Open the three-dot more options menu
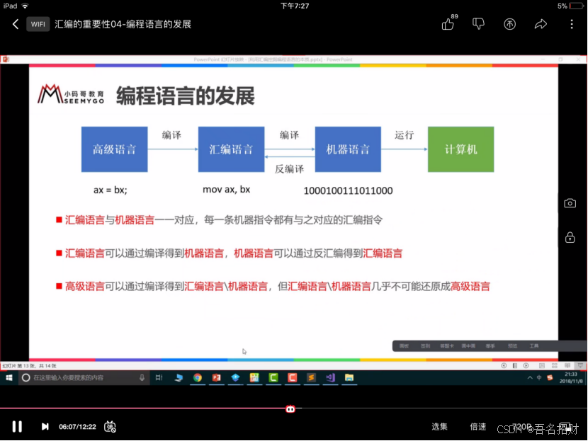 tap(572, 24)
